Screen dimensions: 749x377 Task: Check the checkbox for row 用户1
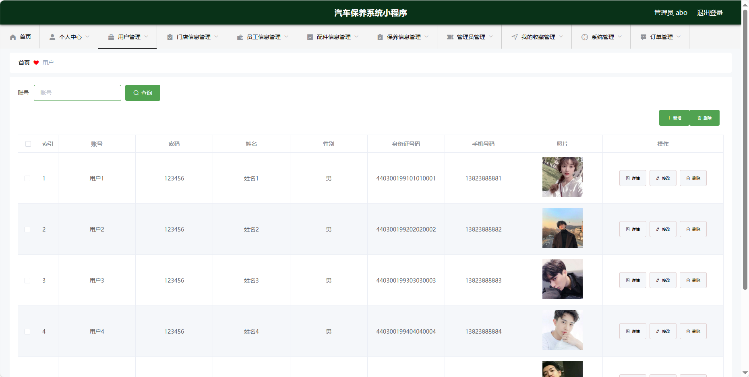tap(27, 178)
